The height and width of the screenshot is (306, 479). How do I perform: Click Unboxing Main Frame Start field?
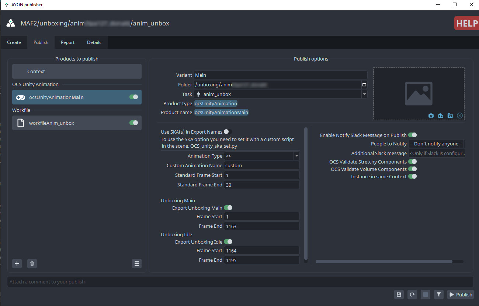coord(261,216)
